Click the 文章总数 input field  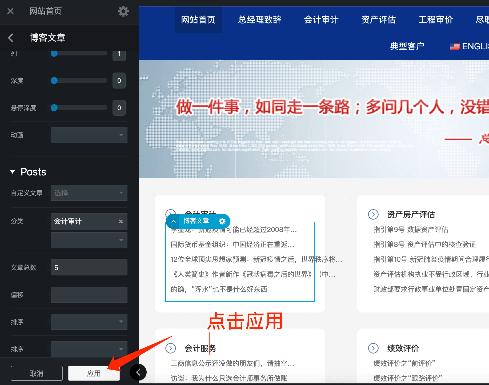pyautogui.click(x=89, y=268)
